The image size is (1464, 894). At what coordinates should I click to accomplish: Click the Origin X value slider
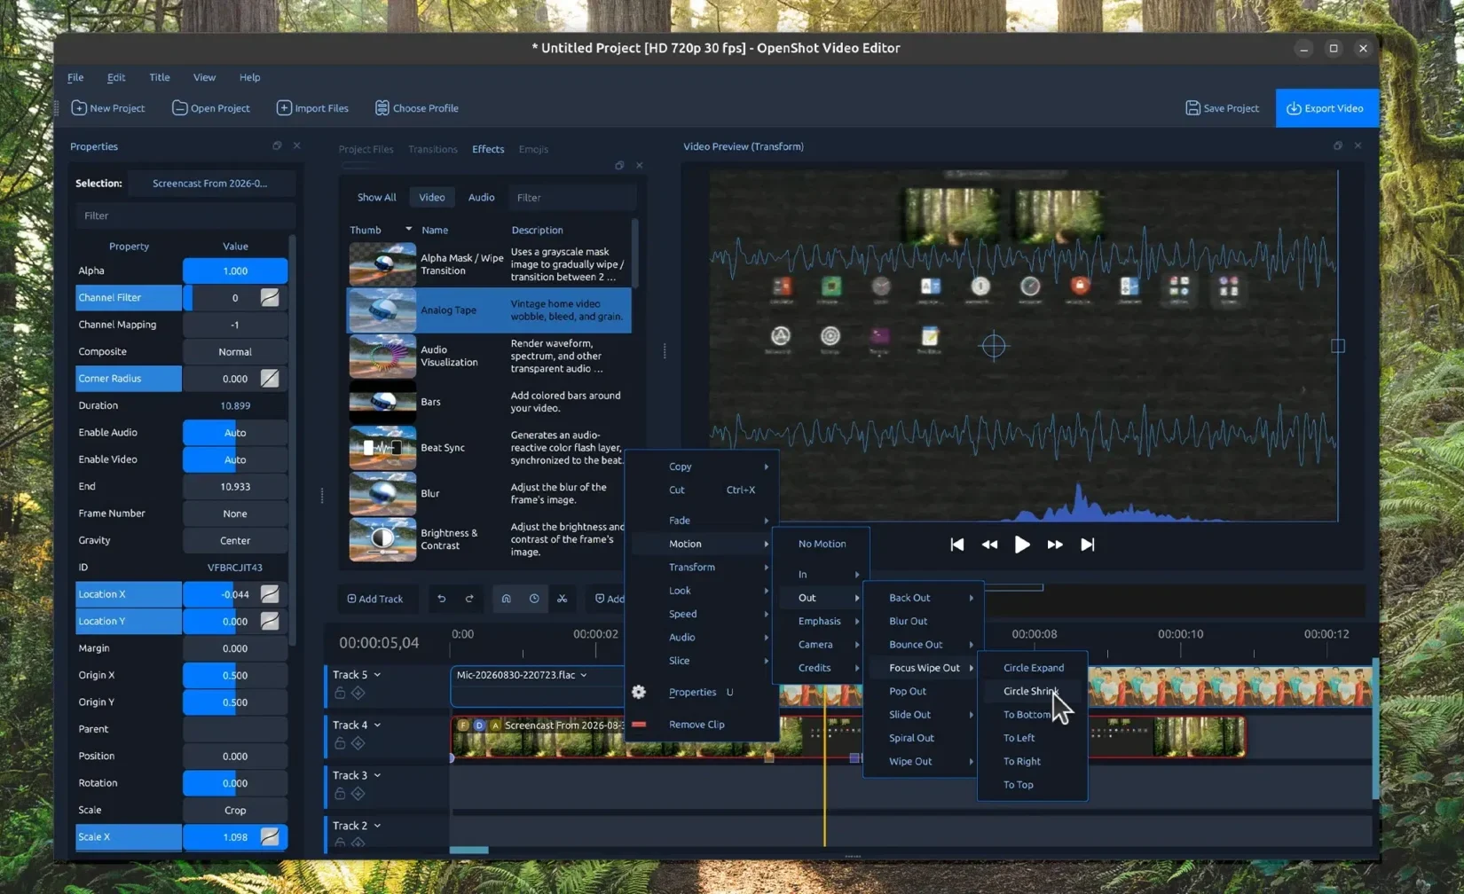click(x=235, y=675)
